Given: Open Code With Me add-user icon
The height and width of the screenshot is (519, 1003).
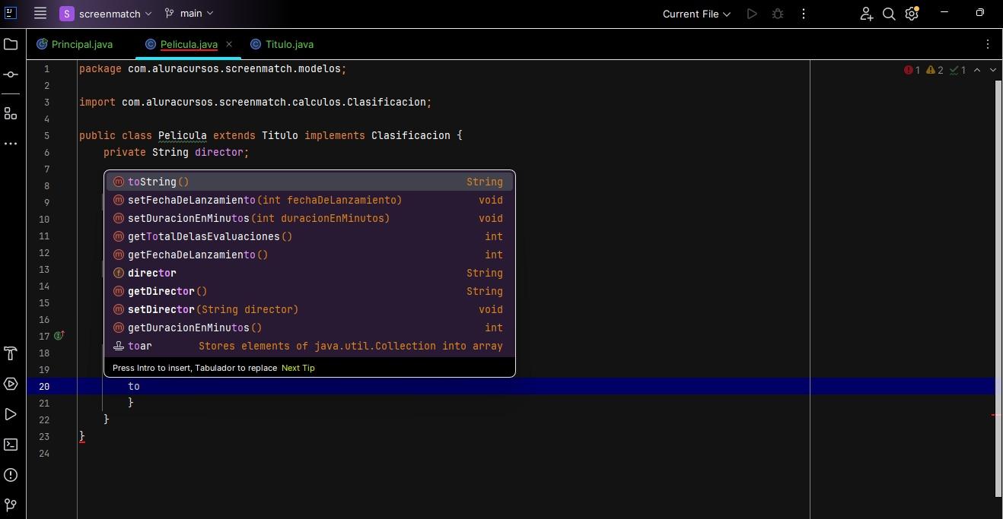Looking at the screenshot, I should coord(866,14).
